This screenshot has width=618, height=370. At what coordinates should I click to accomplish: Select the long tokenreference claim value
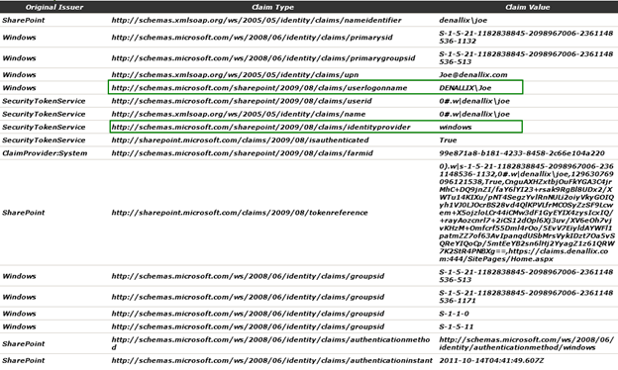[527, 213]
